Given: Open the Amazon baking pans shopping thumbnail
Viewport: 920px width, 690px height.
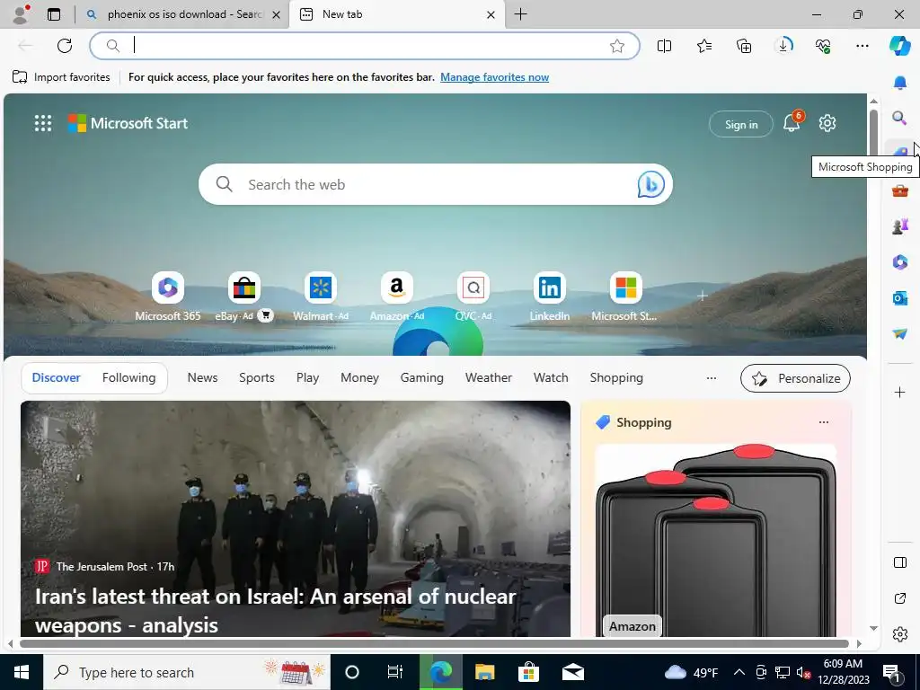Looking at the screenshot, I should click(715, 540).
